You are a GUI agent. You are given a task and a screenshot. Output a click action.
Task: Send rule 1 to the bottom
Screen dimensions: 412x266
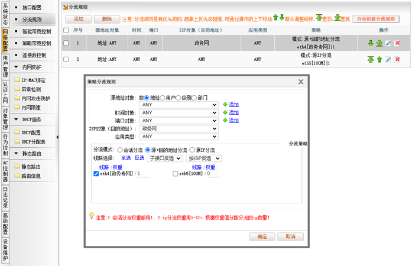pos(379,43)
